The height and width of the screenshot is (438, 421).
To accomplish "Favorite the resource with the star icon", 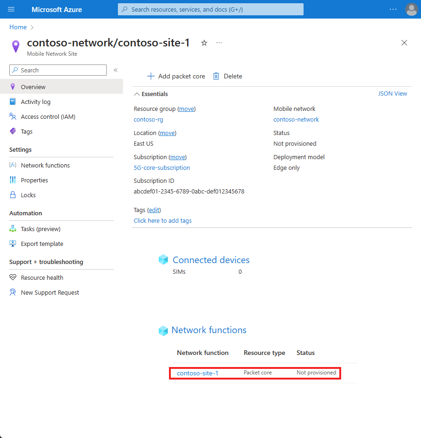I will pyautogui.click(x=204, y=43).
